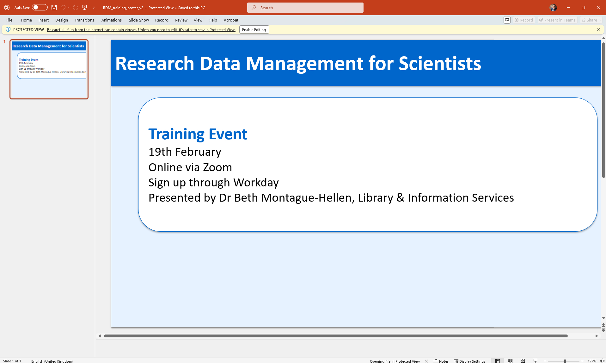
Task: Switch to Slide Sorter view
Action: click(510, 361)
